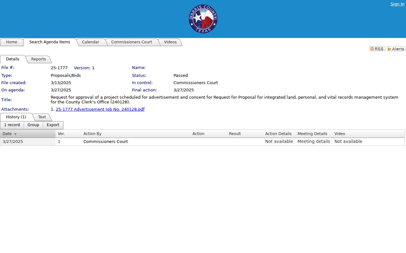Sort by the Action By column header
Image resolution: width=406 pixels, height=253 pixels.
92,134
